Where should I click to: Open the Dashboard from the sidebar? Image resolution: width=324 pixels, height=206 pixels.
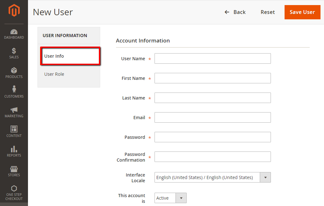click(14, 33)
